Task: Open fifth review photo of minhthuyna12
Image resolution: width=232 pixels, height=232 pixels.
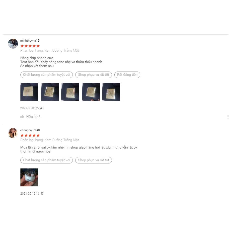Action: coord(111,92)
